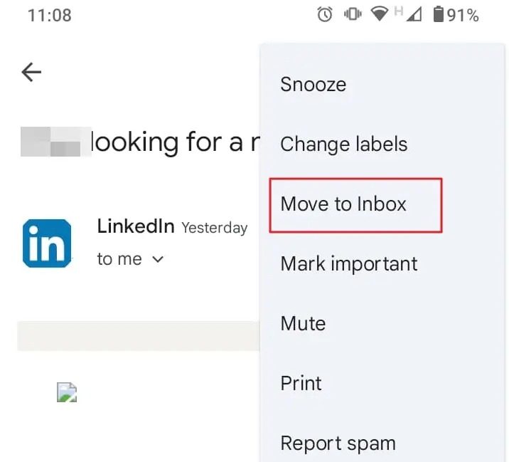Tap the LinkedIn sender avatar
Viewport: 509px width, 462px height.
[x=47, y=243]
